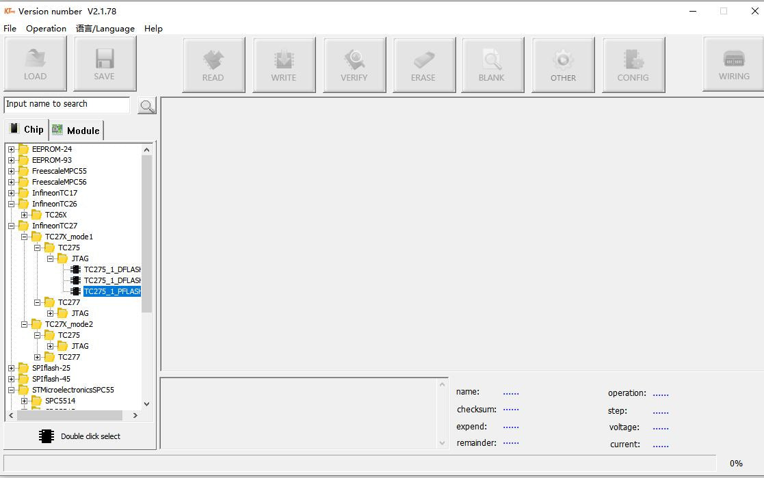Image resolution: width=764 pixels, height=478 pixels.
Task: Open the 语言/Language menu
Action: click(105, 28)
